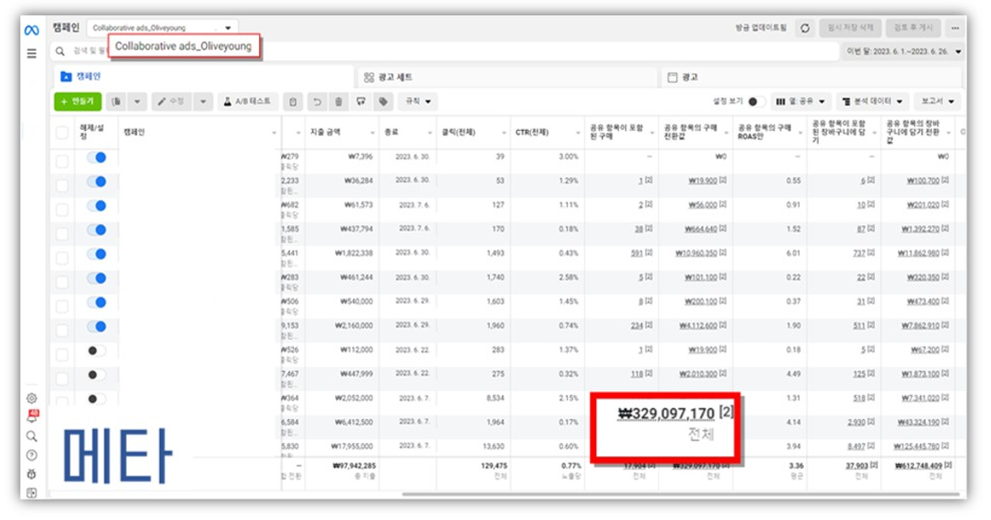This screenshot has height=520, width=991.
Task: Open the ad account dropdown at top
Action: 162,28
